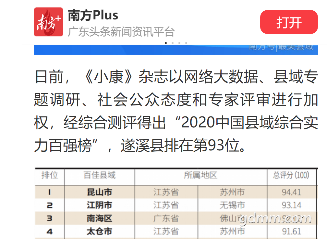The width and height of the screenshot is (327, 239).
Task: Click the 江阴市 table entry
Action: (x=99, y=205)
